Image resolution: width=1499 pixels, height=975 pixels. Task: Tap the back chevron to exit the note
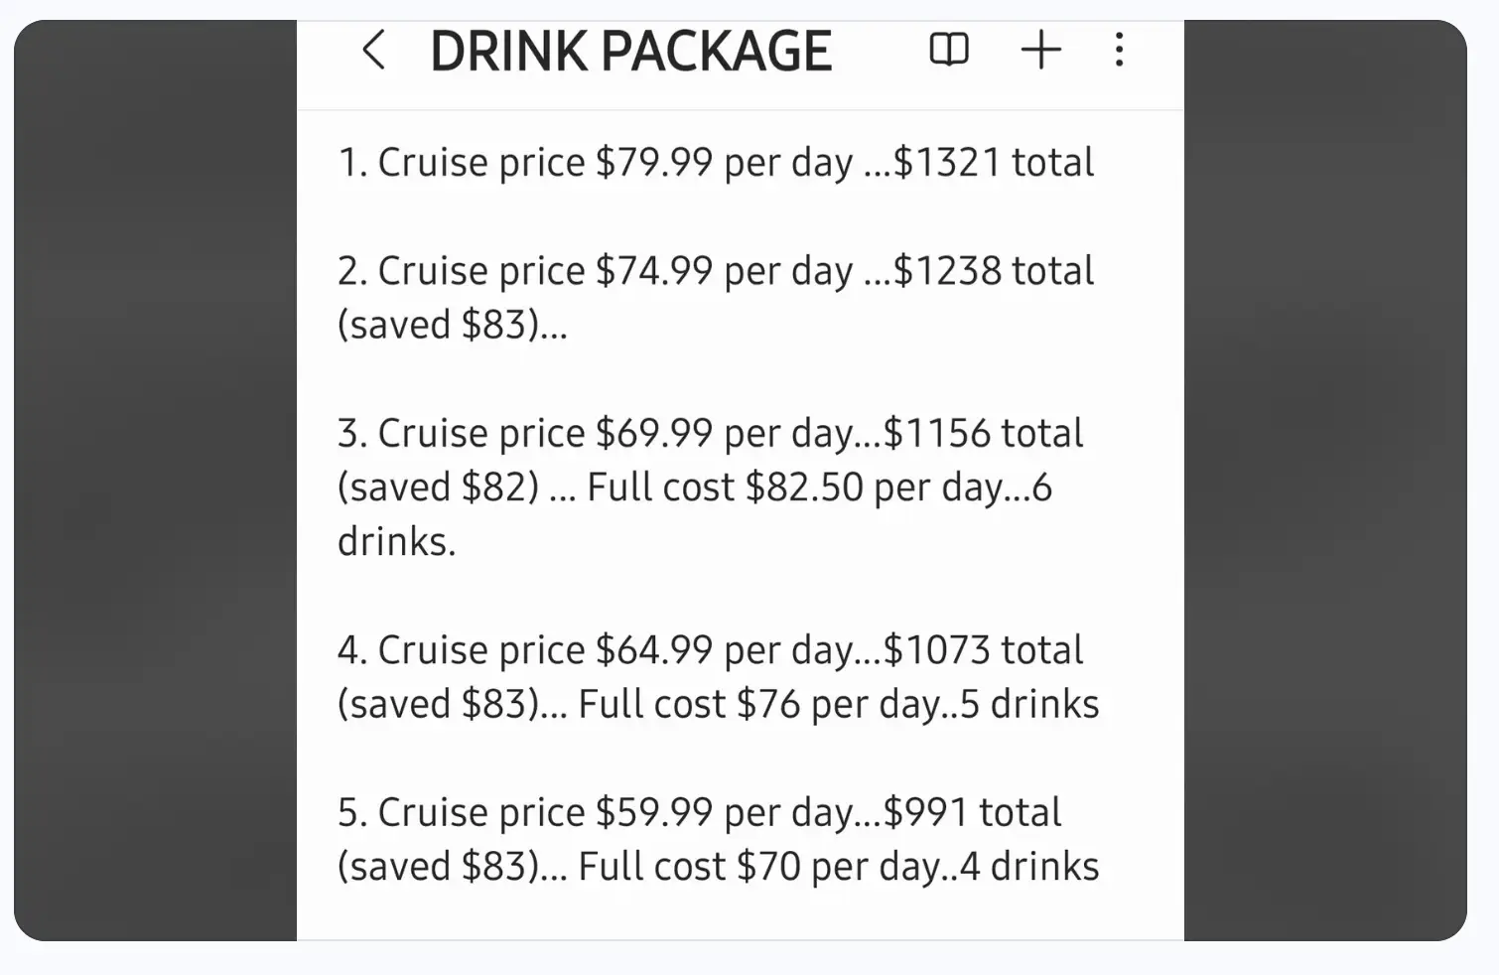tap(374, 50)
